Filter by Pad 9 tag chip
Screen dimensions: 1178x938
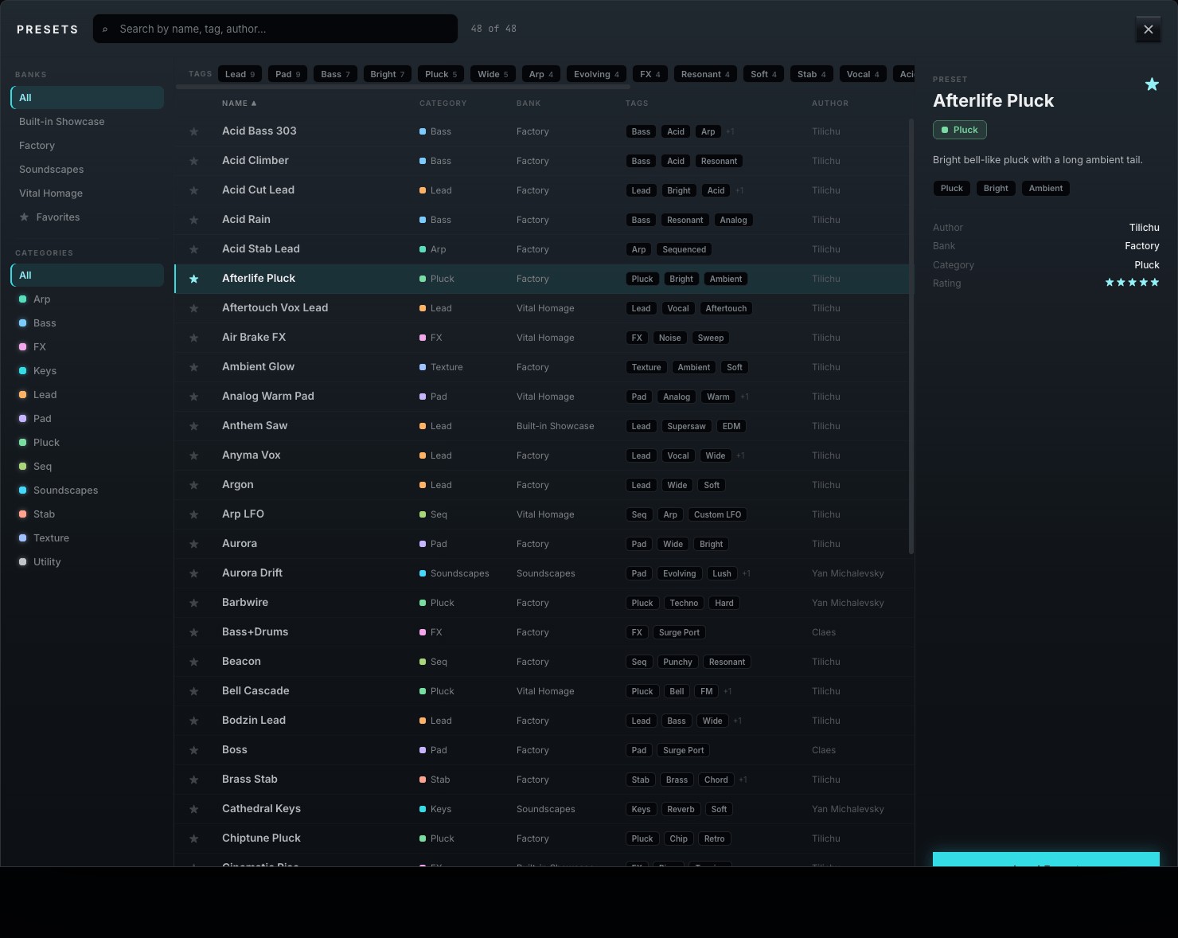[x=287, y=74]
